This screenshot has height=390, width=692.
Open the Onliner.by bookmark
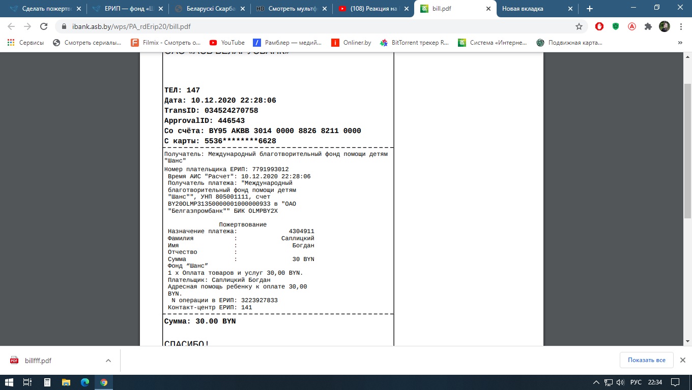pyautogui.click(x=351, y=43)
